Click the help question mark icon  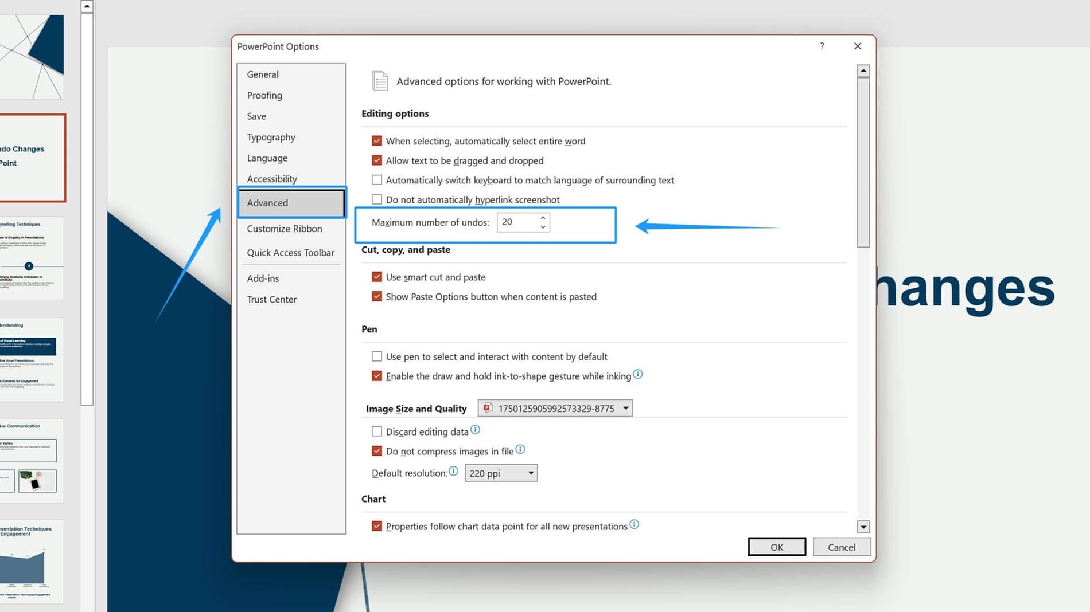click(x=822, y=46)
